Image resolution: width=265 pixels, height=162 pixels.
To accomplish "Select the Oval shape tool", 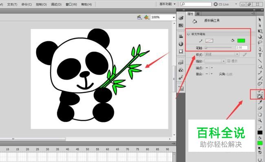I will 260,67.
